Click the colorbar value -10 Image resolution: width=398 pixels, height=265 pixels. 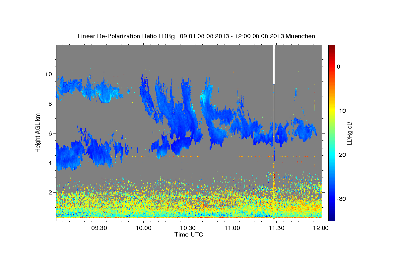(341, 111)
